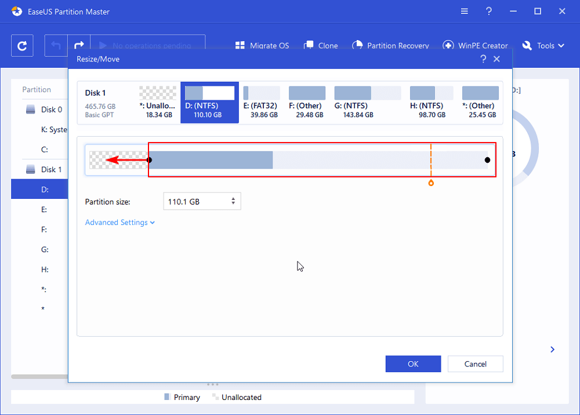Click the EaseUS Partition Master logo icon
The height and width of the screenshot is (415, 580).
[x=17, y=12]
